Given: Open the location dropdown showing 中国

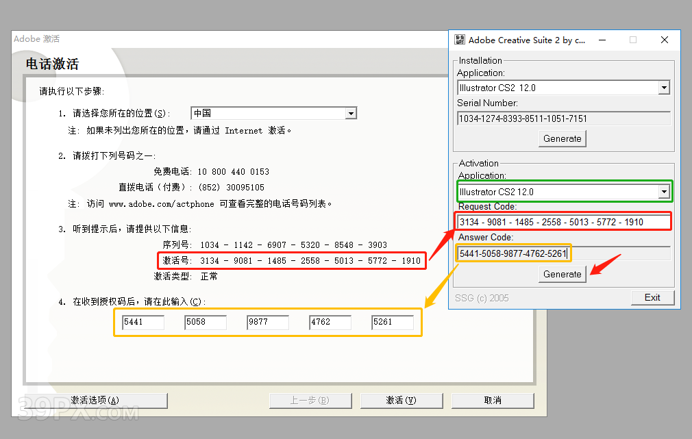Looking at the screenshot, I should point(351,113).
